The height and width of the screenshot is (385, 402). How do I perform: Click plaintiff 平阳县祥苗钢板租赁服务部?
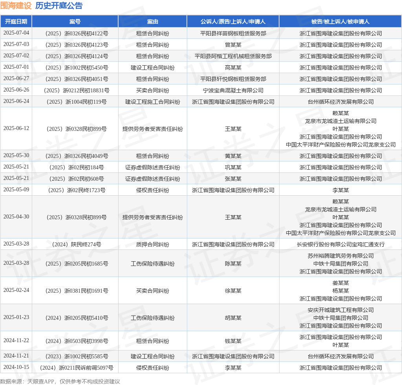click(233, 33)
